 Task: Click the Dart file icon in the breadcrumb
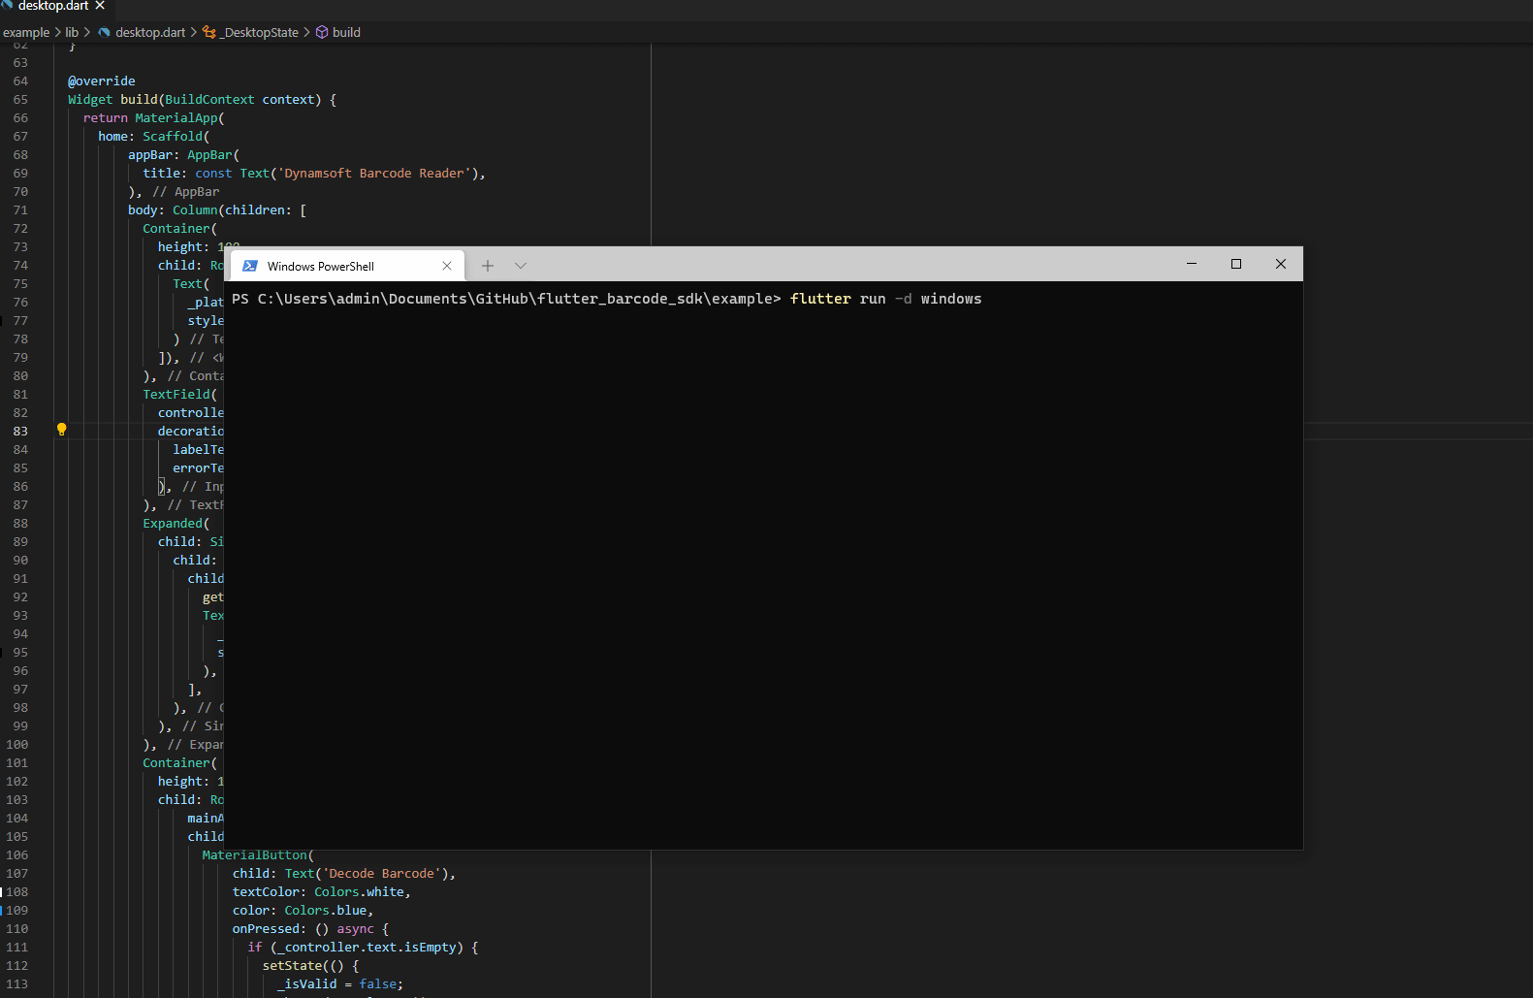tap(104, 32)
